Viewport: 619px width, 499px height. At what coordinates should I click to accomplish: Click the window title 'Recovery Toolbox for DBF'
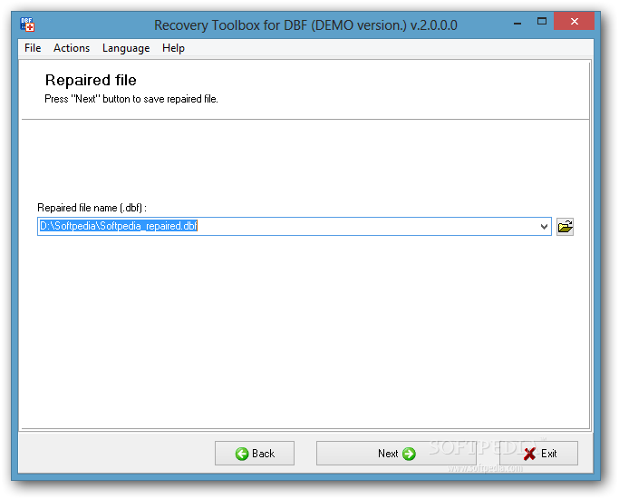[x=305, y=25]
